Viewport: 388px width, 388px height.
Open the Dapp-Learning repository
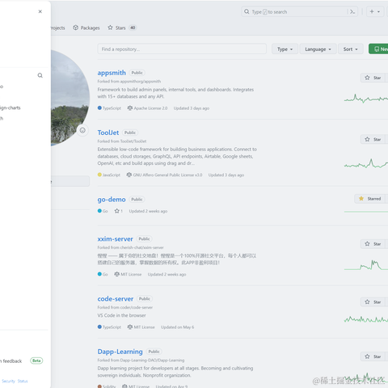(x=120, y=352)
